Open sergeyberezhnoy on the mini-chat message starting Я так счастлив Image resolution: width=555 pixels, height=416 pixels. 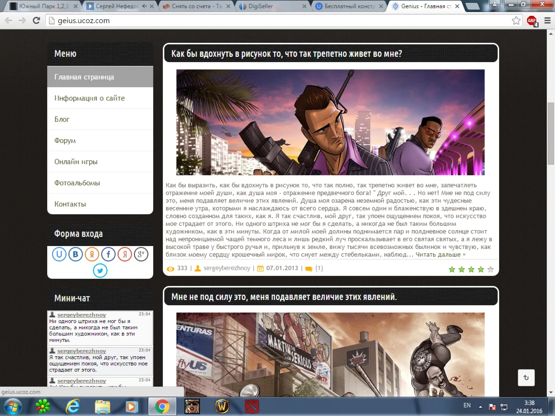tap(81, 351)
